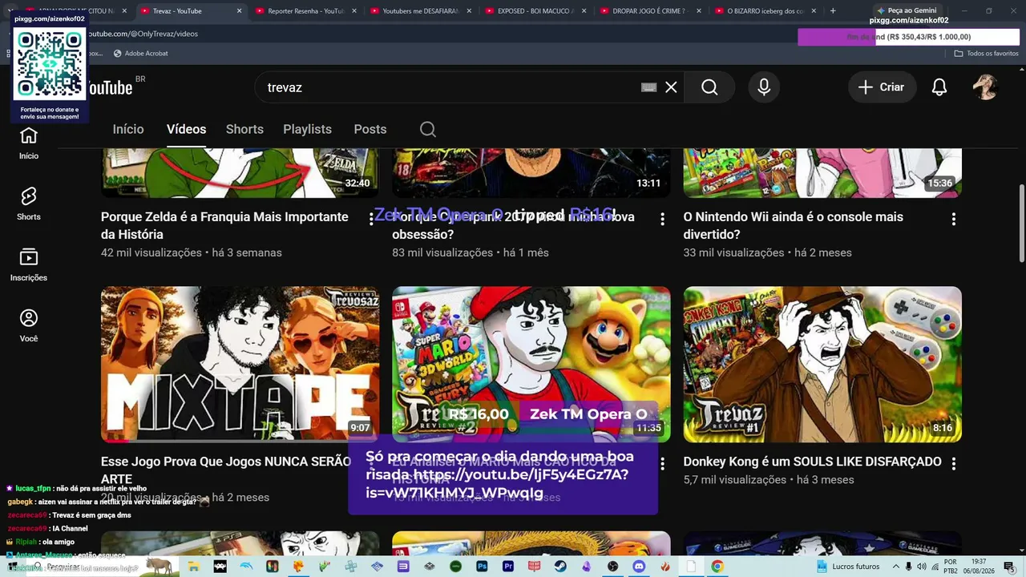Screen dimensions: 1026x577
Task: Open 'Esse Jogo Prova Que Jogos NUNCA SERÃO ARTE' title
Action: (226, 470)
